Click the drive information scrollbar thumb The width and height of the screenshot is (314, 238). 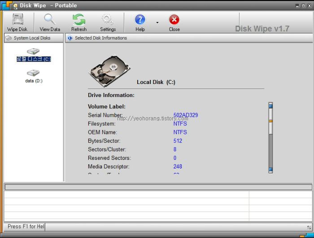pos(271,121)
